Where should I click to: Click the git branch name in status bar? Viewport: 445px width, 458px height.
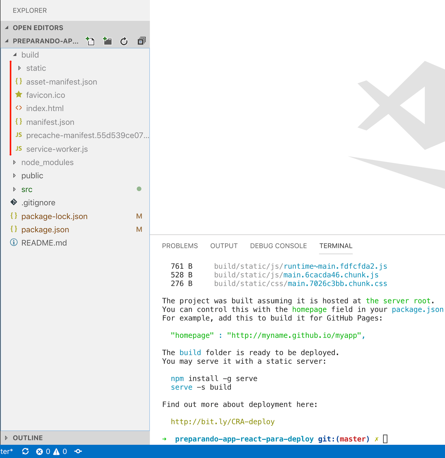(x=6, y=451)
